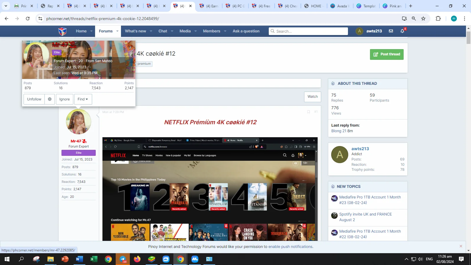
Task: Click the page vertical scrollbar thumb
Action: 468,37
